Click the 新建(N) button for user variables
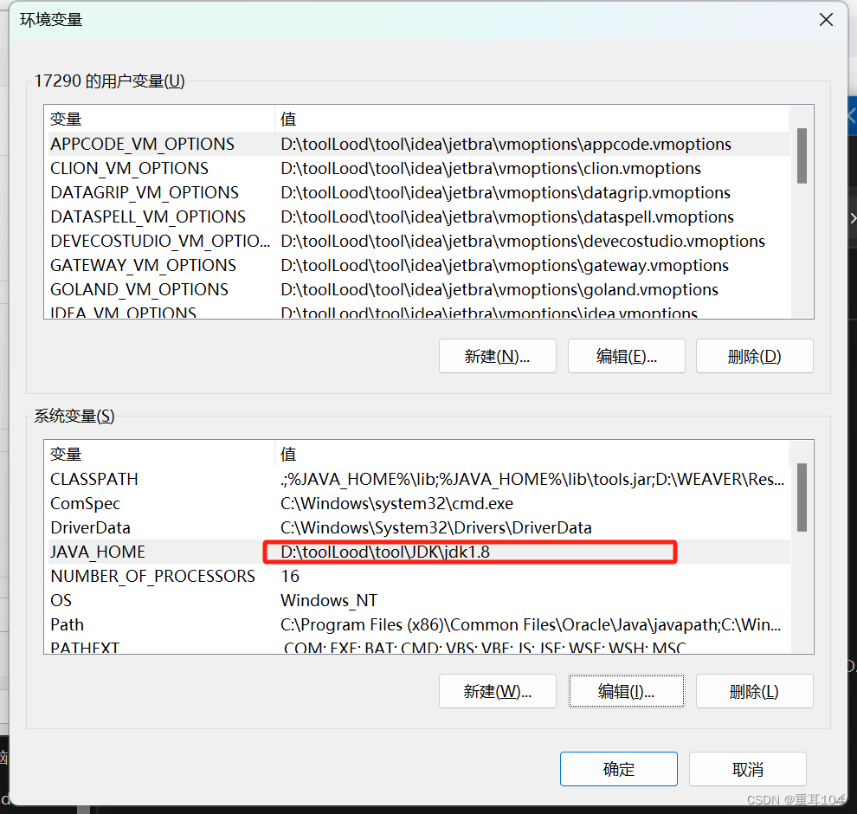 [497, 355]
